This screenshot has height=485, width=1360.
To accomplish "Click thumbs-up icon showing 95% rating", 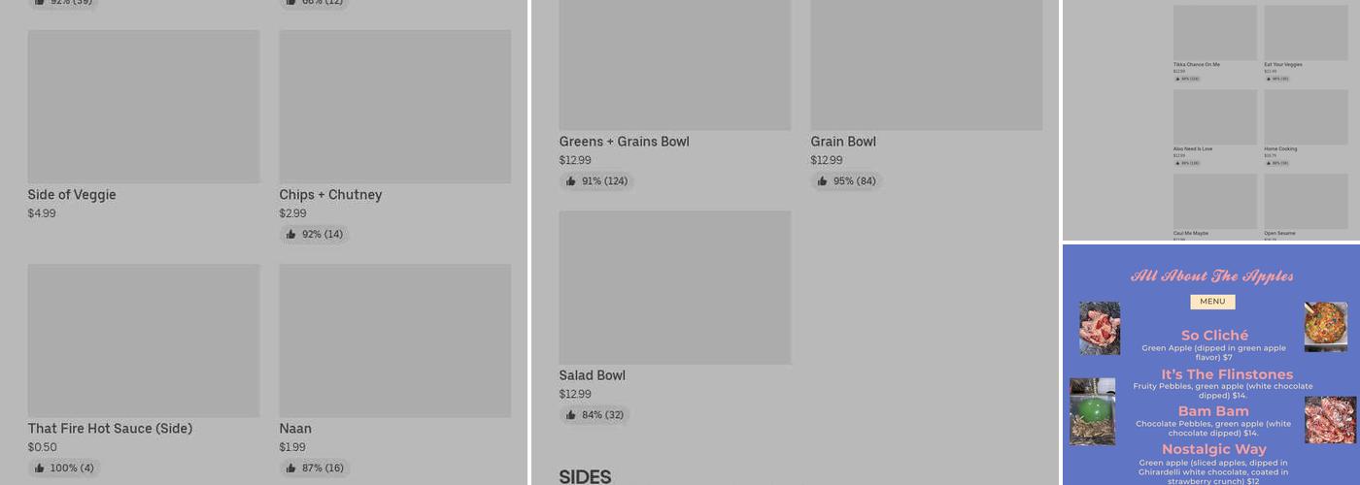I will coord(823,181).
